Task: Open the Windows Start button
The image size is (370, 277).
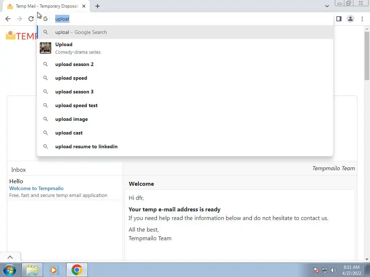Action: 9,270
